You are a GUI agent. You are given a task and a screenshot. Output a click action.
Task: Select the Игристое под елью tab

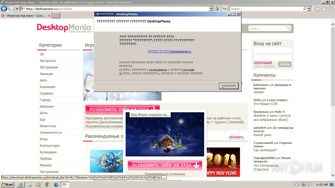[x=26, y=16]
